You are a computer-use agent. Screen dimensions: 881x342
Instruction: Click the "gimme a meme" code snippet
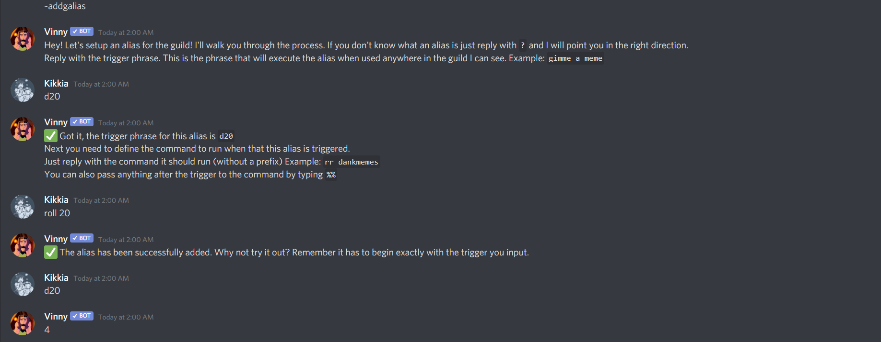coord(575,58)
